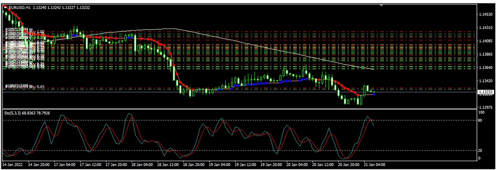Click the 19 Jan 04:00 time axis label
Screen dimensions: 496x170
point(220,165)
